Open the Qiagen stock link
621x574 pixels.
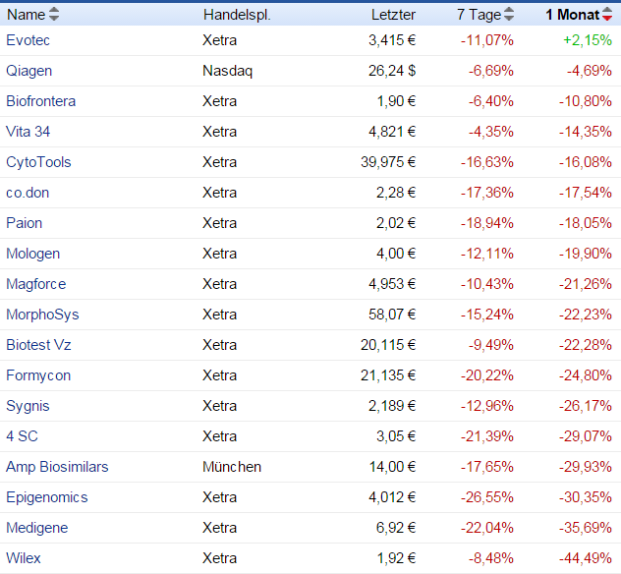pyautogui.click(x=29, y=71)
